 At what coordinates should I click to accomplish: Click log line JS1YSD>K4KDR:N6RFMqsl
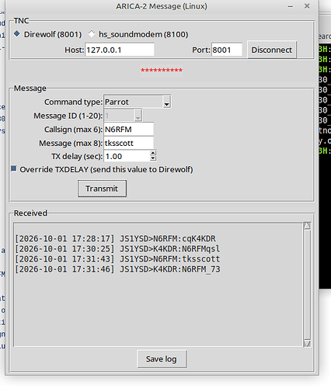tap(117, 249)
